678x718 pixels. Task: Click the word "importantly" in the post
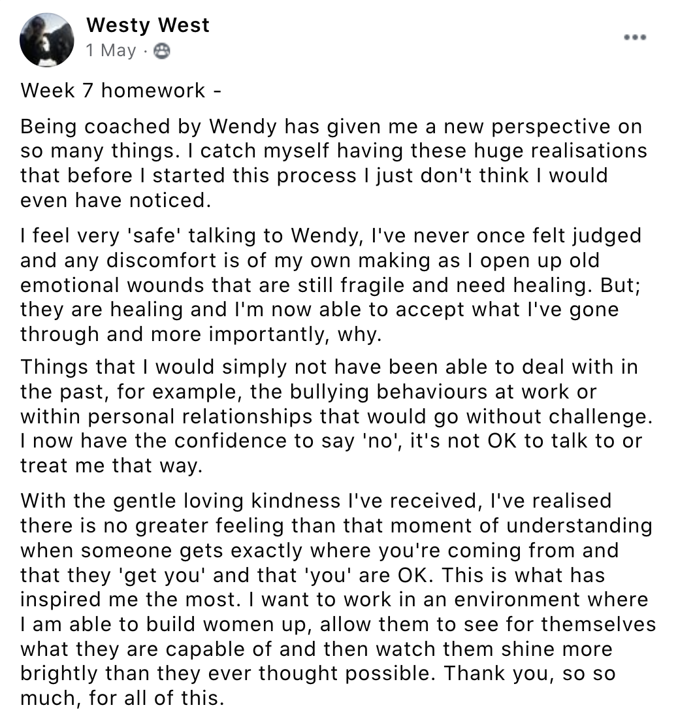point(268,335)
